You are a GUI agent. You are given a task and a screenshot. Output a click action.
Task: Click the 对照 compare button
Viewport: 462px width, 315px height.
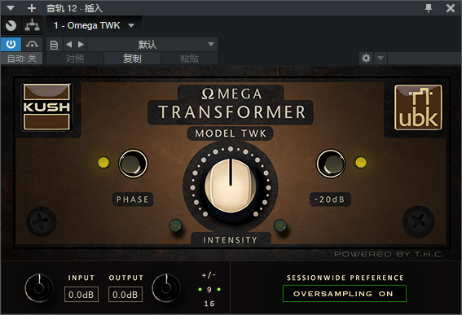click(75, 59)
